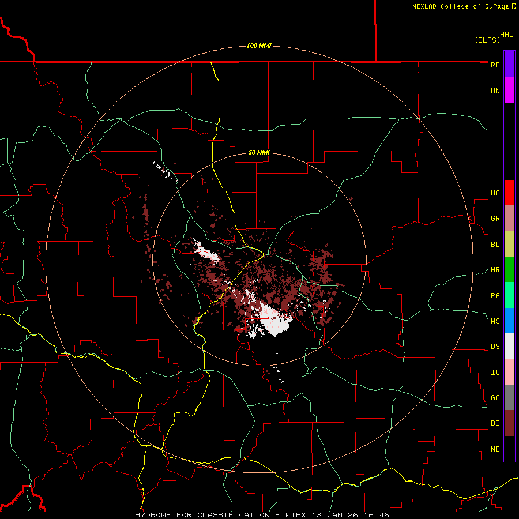Click the BD legend label
This screenshot has width=519, height=519.
coord(495,245)
